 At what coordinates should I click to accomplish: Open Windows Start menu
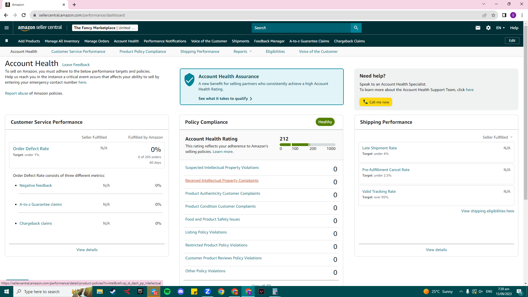tap(7, 291)
